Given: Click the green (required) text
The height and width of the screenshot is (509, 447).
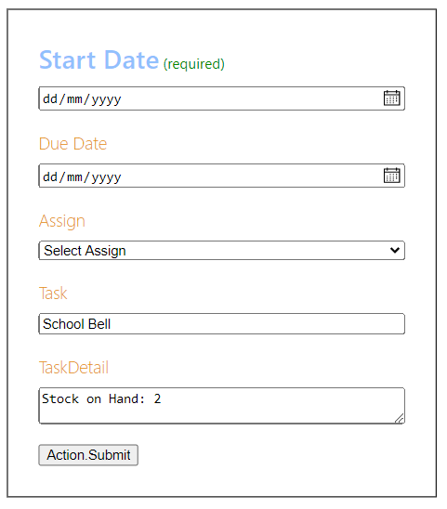Looking at the screenshot, I should [x=194, y=64].
